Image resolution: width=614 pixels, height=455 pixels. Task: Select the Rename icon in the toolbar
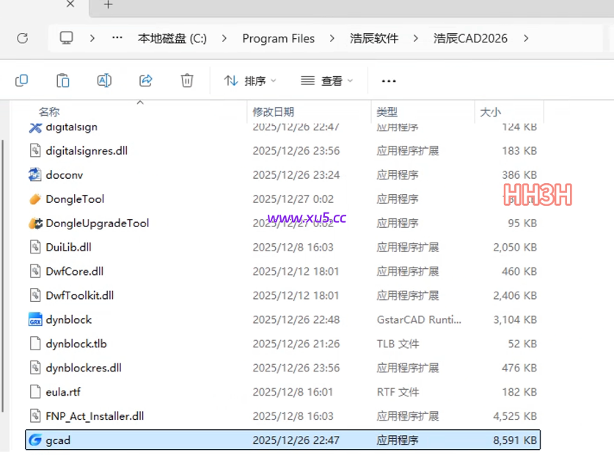103,81
